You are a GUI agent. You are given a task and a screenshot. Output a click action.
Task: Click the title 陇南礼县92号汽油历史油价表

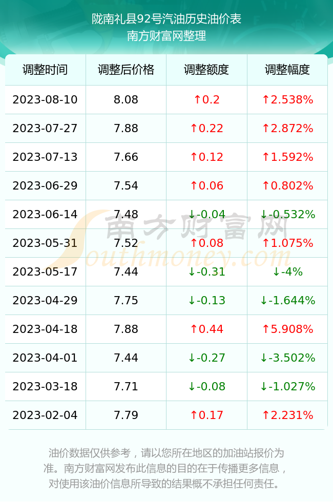(167, 19)
